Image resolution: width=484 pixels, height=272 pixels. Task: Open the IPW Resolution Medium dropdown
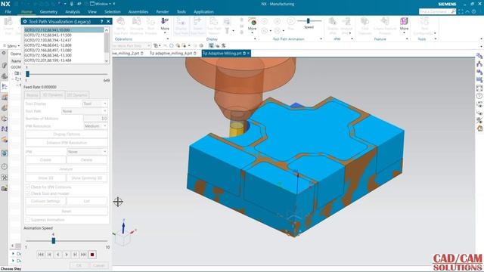click(95, 126)
